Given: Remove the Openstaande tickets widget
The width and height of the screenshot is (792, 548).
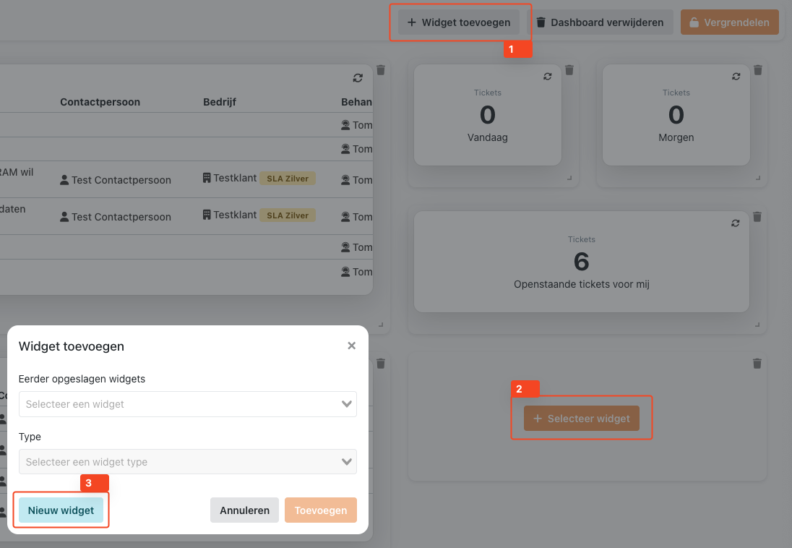Looking at the screenshot, I should 758,217.
